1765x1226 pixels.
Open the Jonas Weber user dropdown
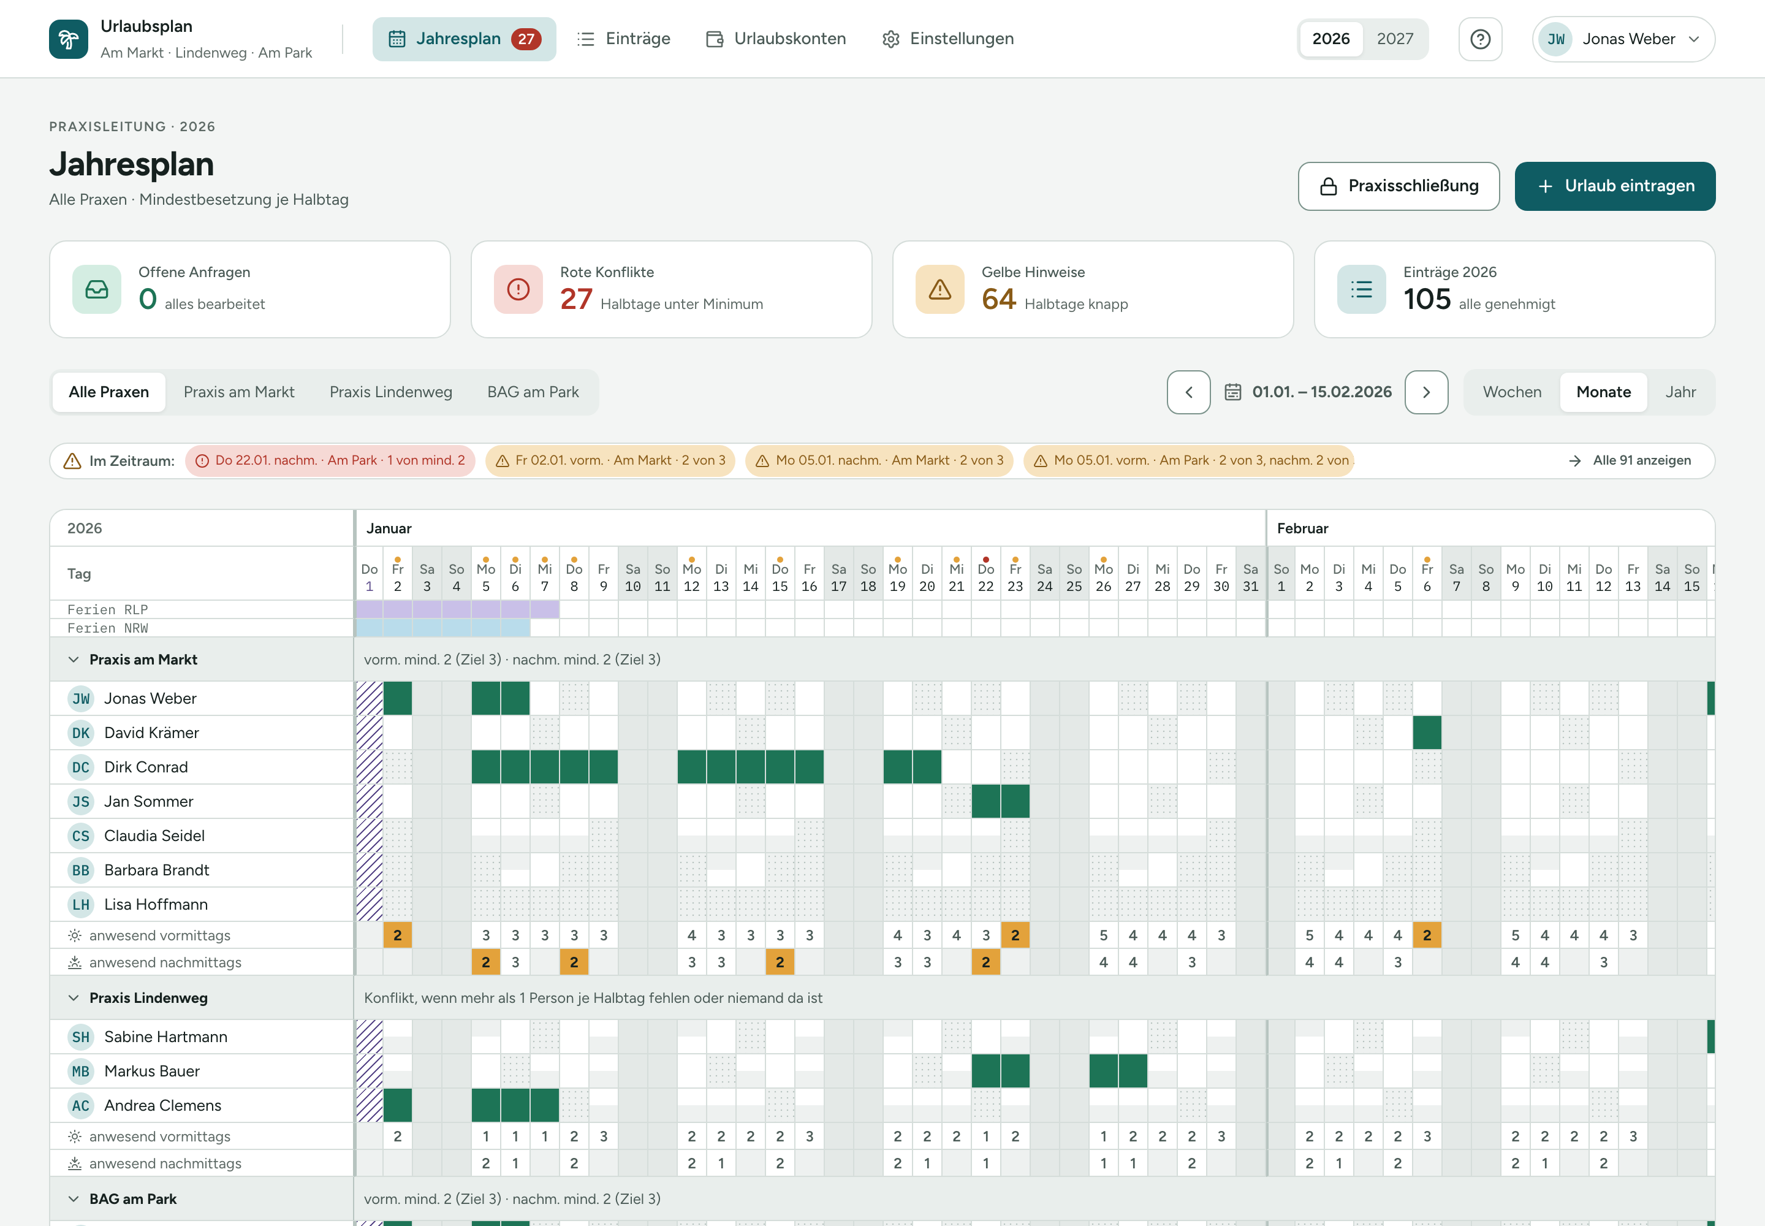1623,39
